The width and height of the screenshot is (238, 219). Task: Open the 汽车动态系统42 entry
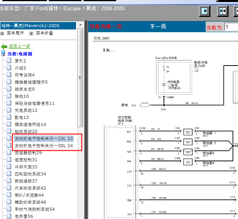30,188
